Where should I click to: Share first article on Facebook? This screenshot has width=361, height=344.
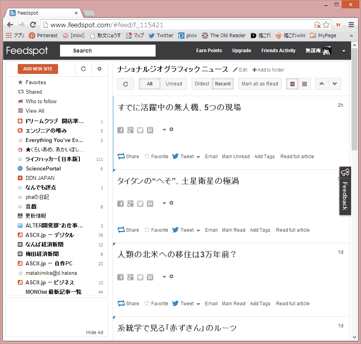[120, 130]
